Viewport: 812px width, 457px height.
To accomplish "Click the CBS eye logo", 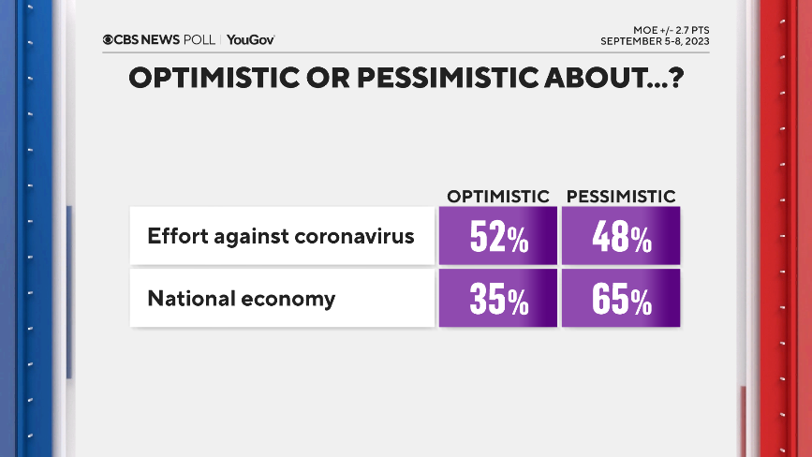I will (109, 39).
